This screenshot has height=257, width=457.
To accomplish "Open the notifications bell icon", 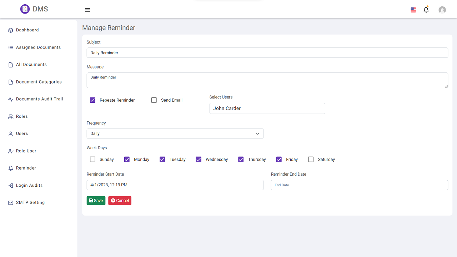I will [426, 10].
